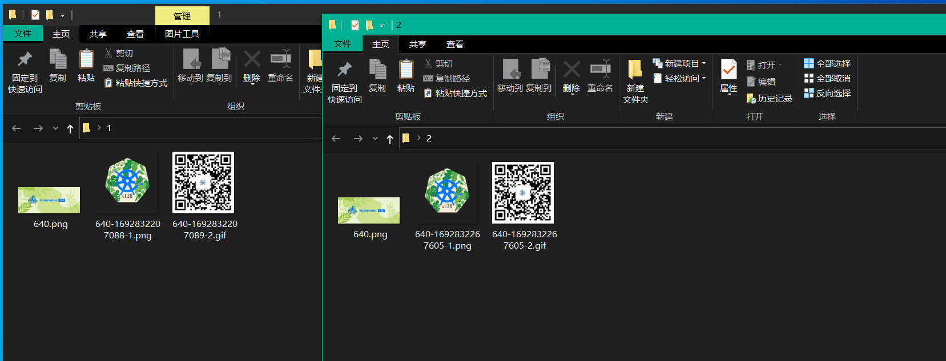The image size is (946, 361).
Task: Click 反向选择 invert selection in window 2
Action: (827, 94)
